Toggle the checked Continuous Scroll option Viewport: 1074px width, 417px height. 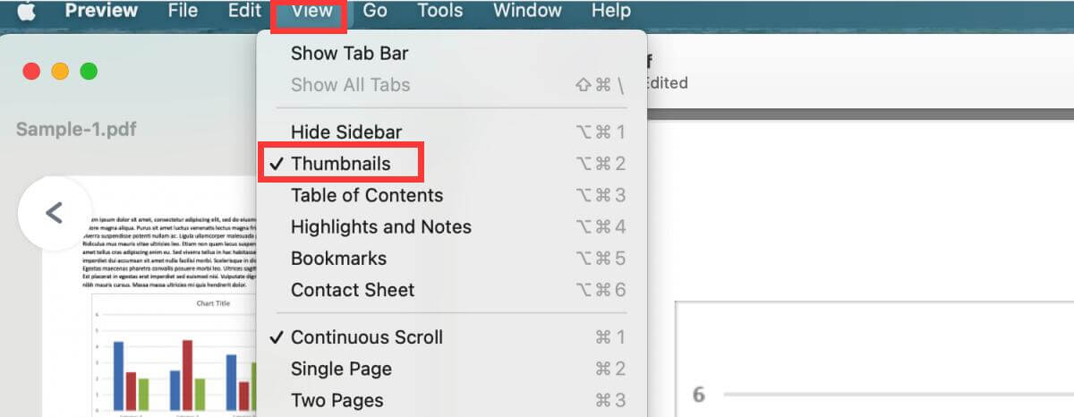[366, 337]
